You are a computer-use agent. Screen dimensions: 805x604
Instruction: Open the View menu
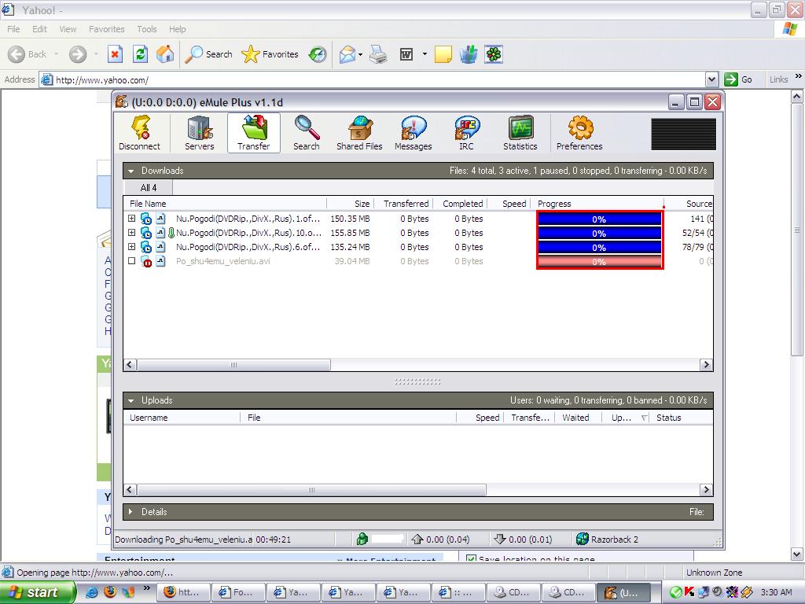[68, 29]
